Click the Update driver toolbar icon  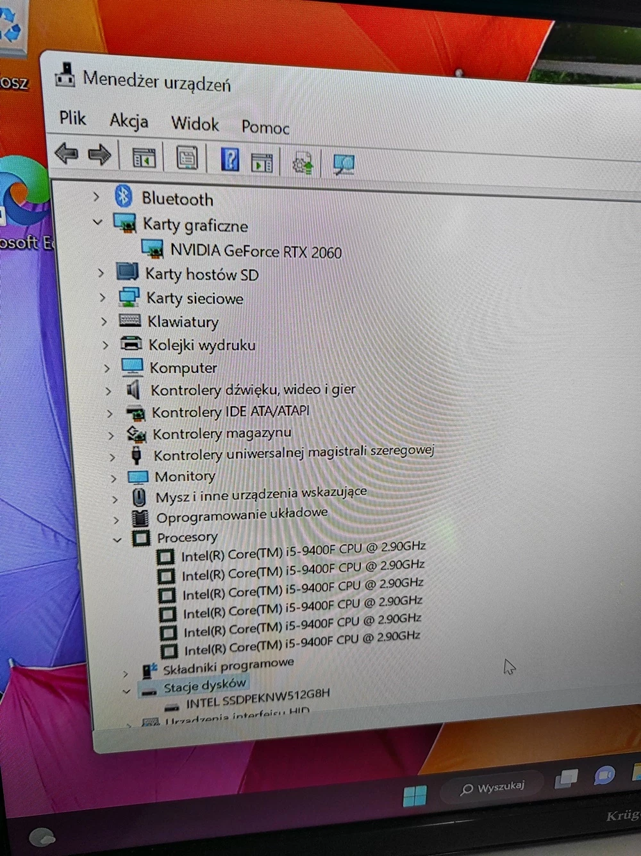pyautogui.click(x=303, y=163)
